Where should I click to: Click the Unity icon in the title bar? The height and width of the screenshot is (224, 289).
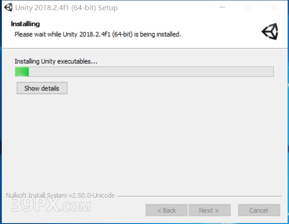pyautogui.click(x=8, y=7)
